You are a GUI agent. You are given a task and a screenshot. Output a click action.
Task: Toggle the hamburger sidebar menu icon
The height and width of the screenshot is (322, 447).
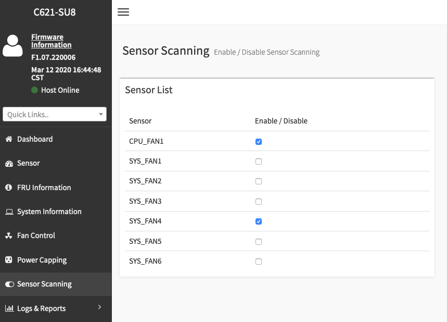[123, 12]
